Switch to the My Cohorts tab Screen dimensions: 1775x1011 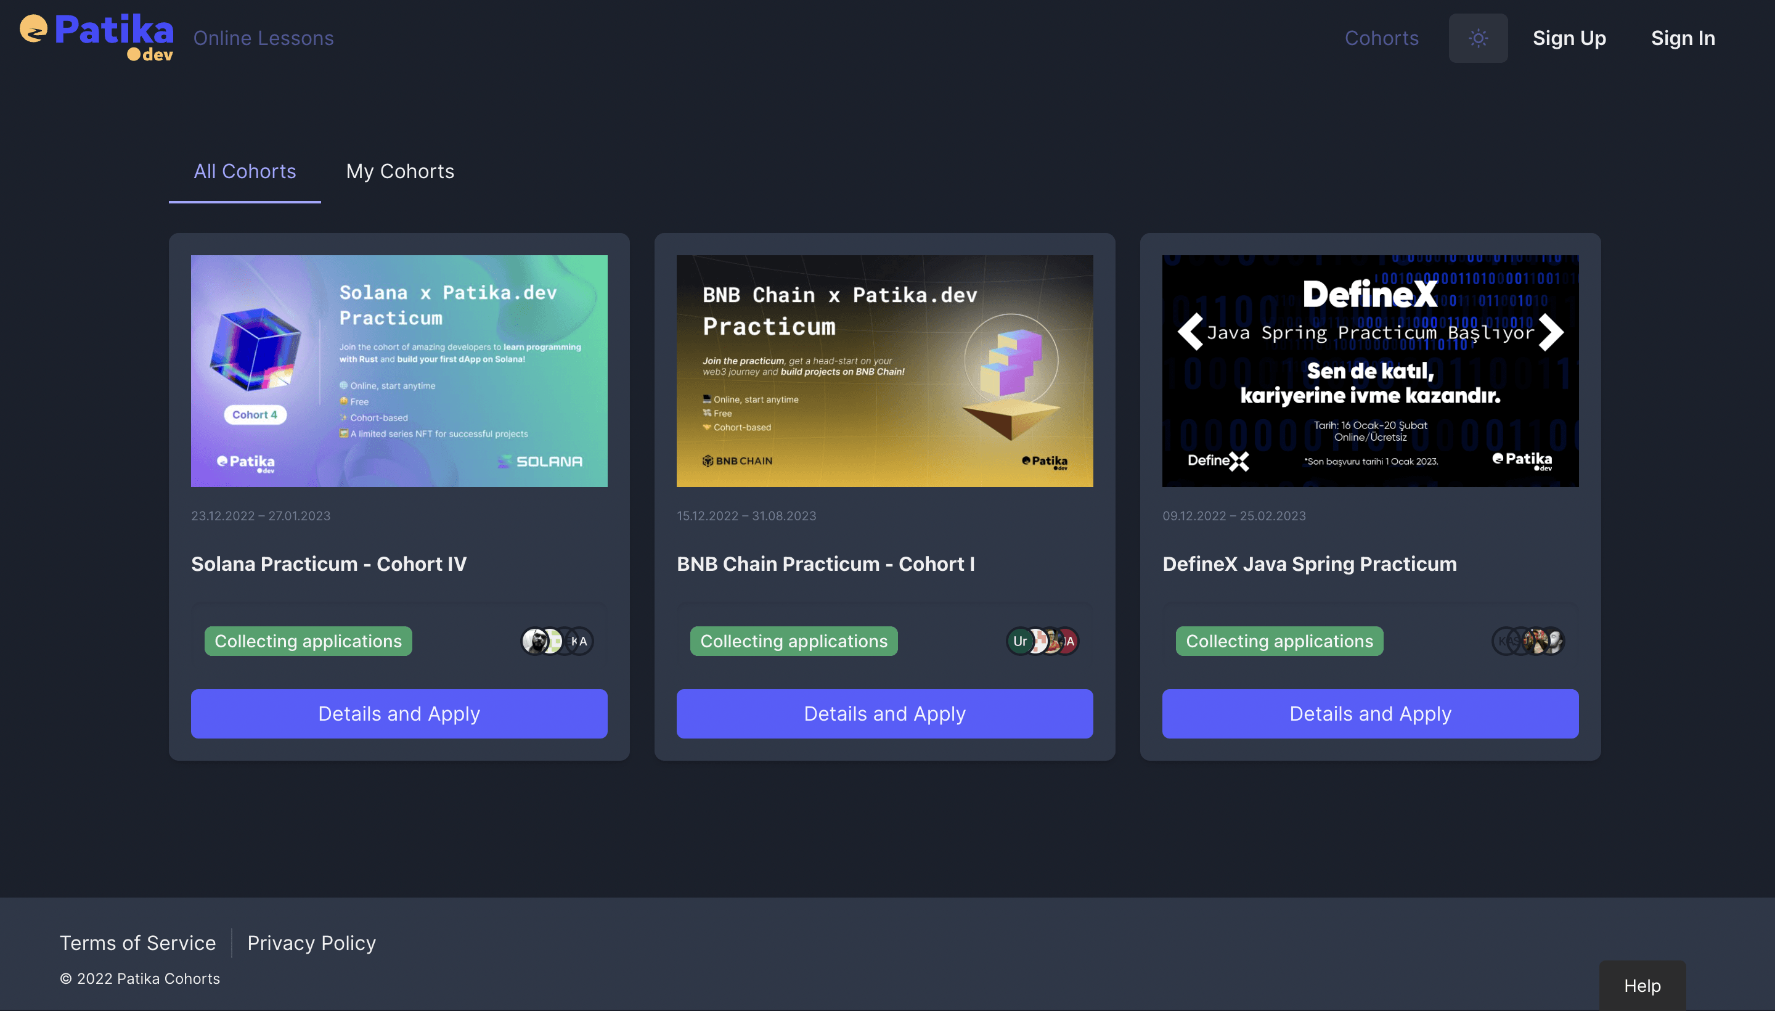(x=400, y=171)
